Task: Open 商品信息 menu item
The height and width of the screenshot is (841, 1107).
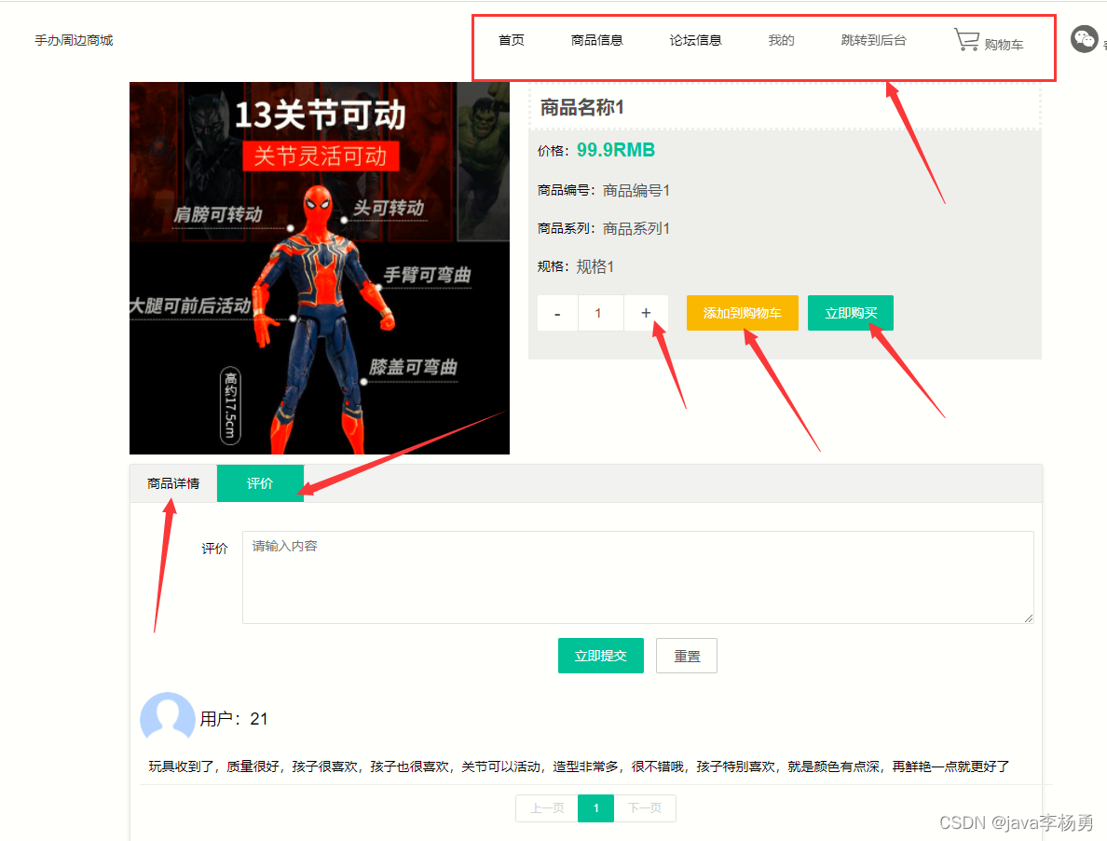Action: [x=596, y=40]
